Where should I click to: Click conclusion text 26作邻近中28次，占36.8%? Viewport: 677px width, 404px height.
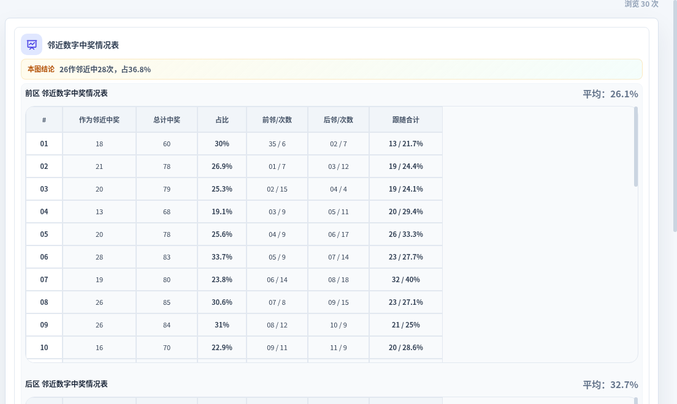click(105, 69)
